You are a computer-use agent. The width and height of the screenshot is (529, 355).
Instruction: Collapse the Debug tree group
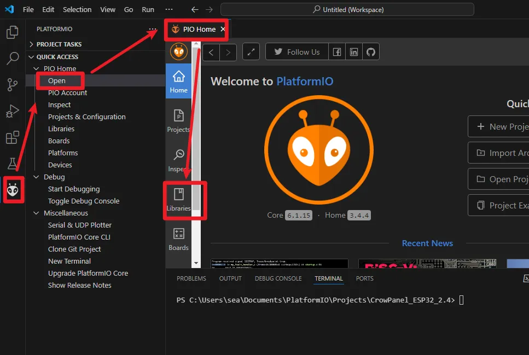point(54,177)
